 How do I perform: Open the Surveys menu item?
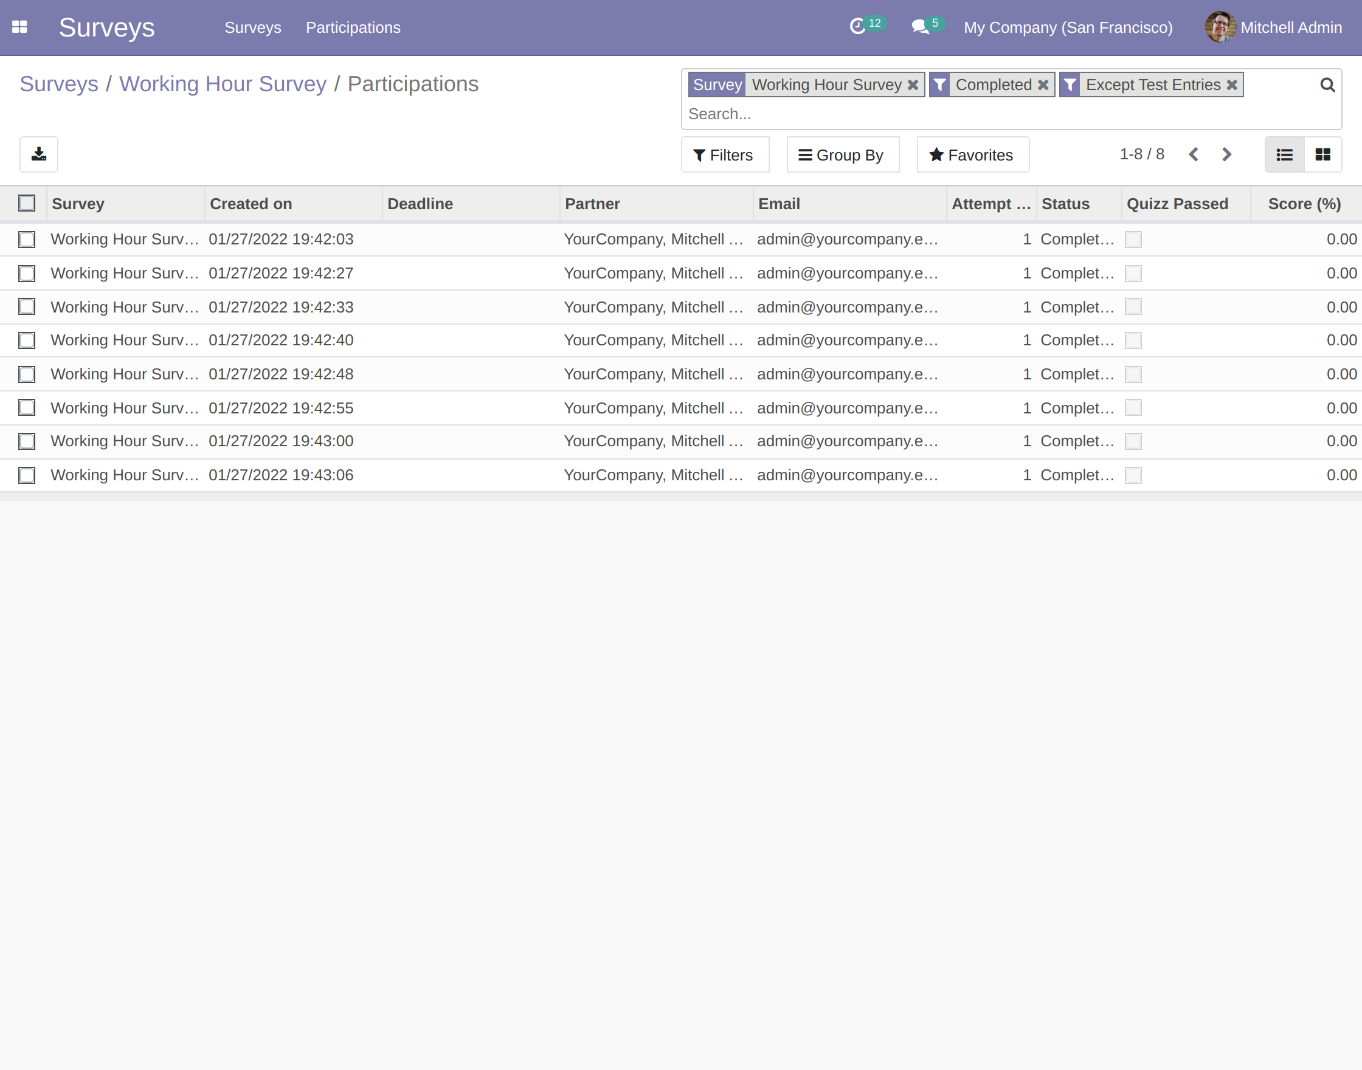coord(252,27)
